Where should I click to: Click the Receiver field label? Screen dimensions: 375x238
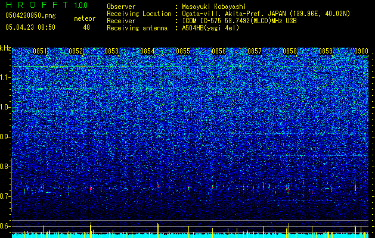coord(121,21)
